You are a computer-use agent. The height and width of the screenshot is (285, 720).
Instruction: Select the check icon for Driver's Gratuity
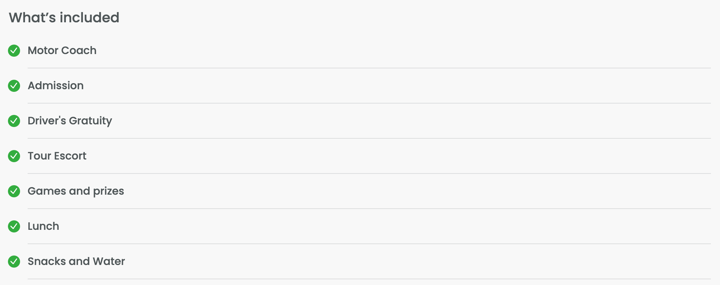click(14, 121)
